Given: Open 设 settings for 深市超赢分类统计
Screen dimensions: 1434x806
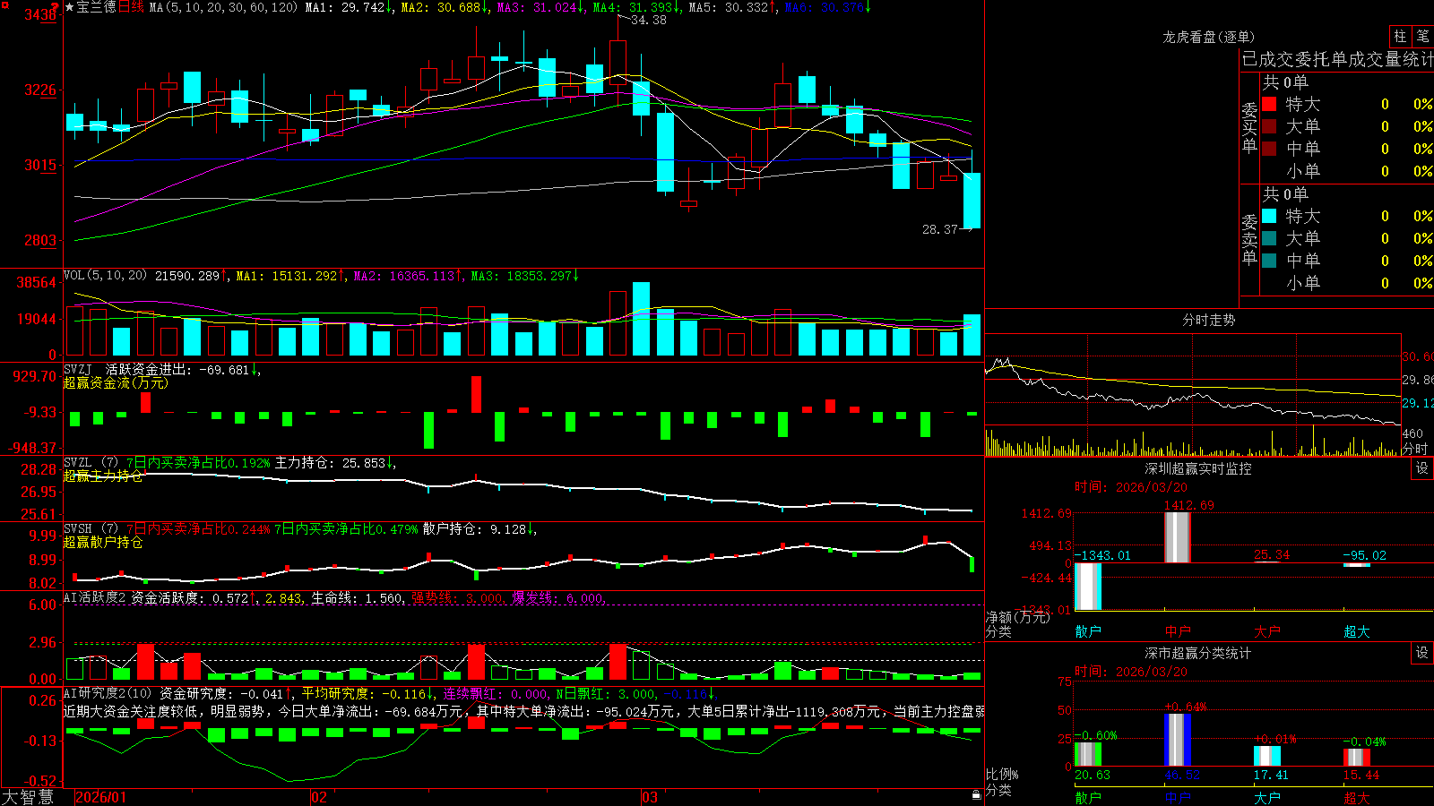Looking at the screenshot, I should (x=1422, y=653).
